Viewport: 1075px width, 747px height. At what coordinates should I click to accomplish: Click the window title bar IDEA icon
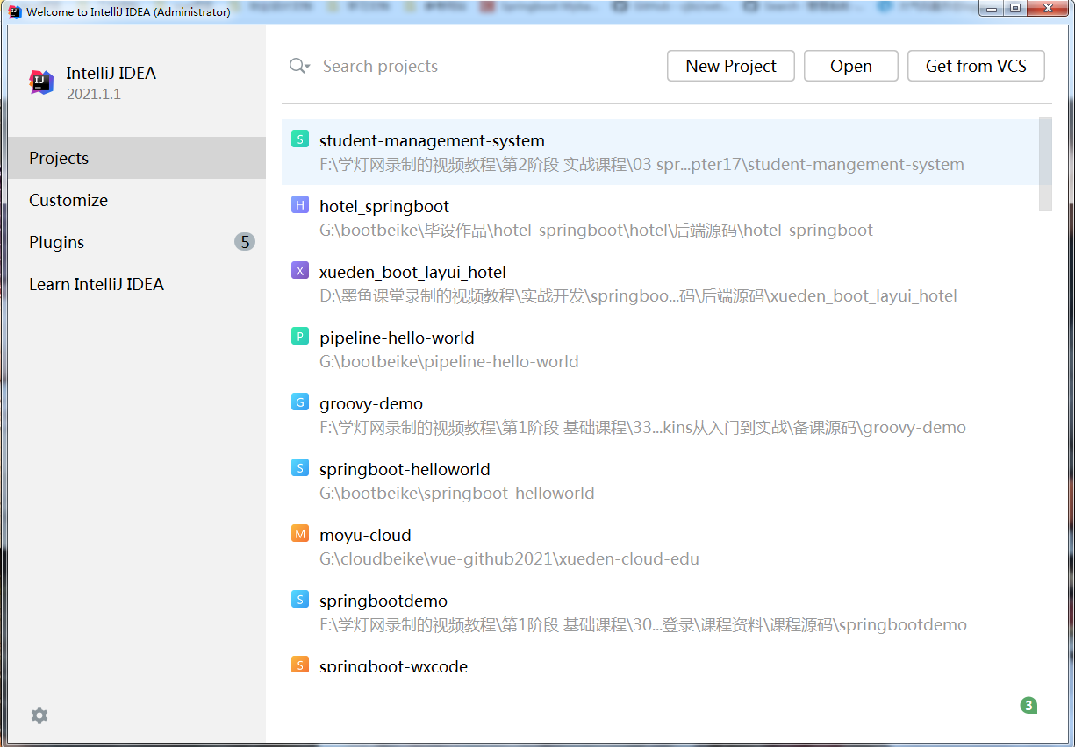point(15,12)
